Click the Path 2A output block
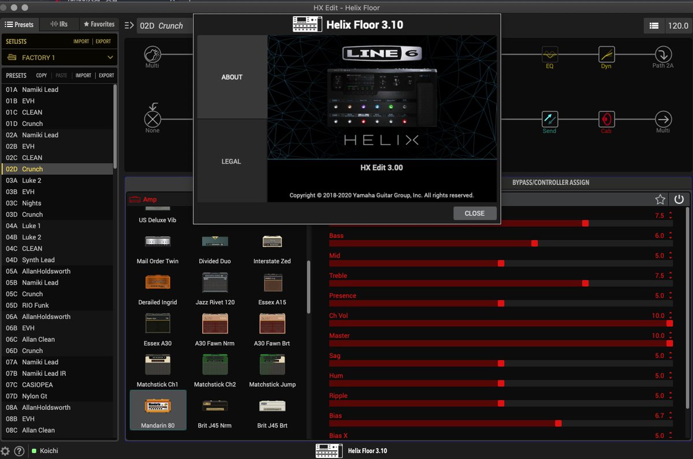This screenshot has height=459, width=693. click(663, 54)
